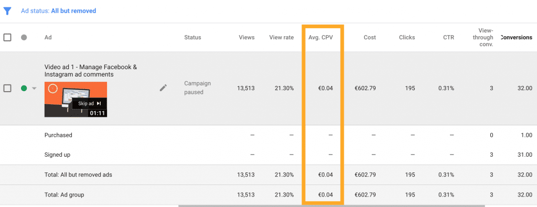Click the Skip ad button on video thumbnail
Image resolution: width=537 pixels, height=207 pixels.
coord(90,103)
